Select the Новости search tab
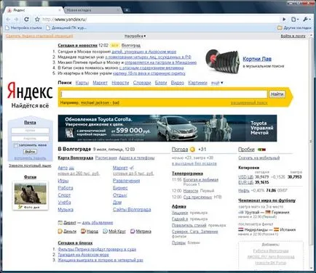316x273 pixels. (120, 83)
